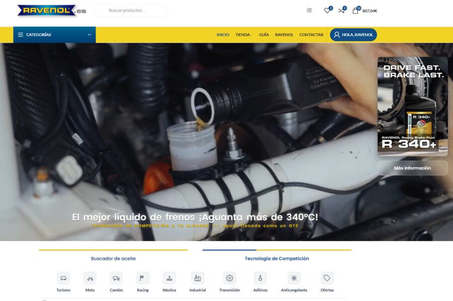
Task: Click the Ravenol.es logo
Action: pos(52,11)
